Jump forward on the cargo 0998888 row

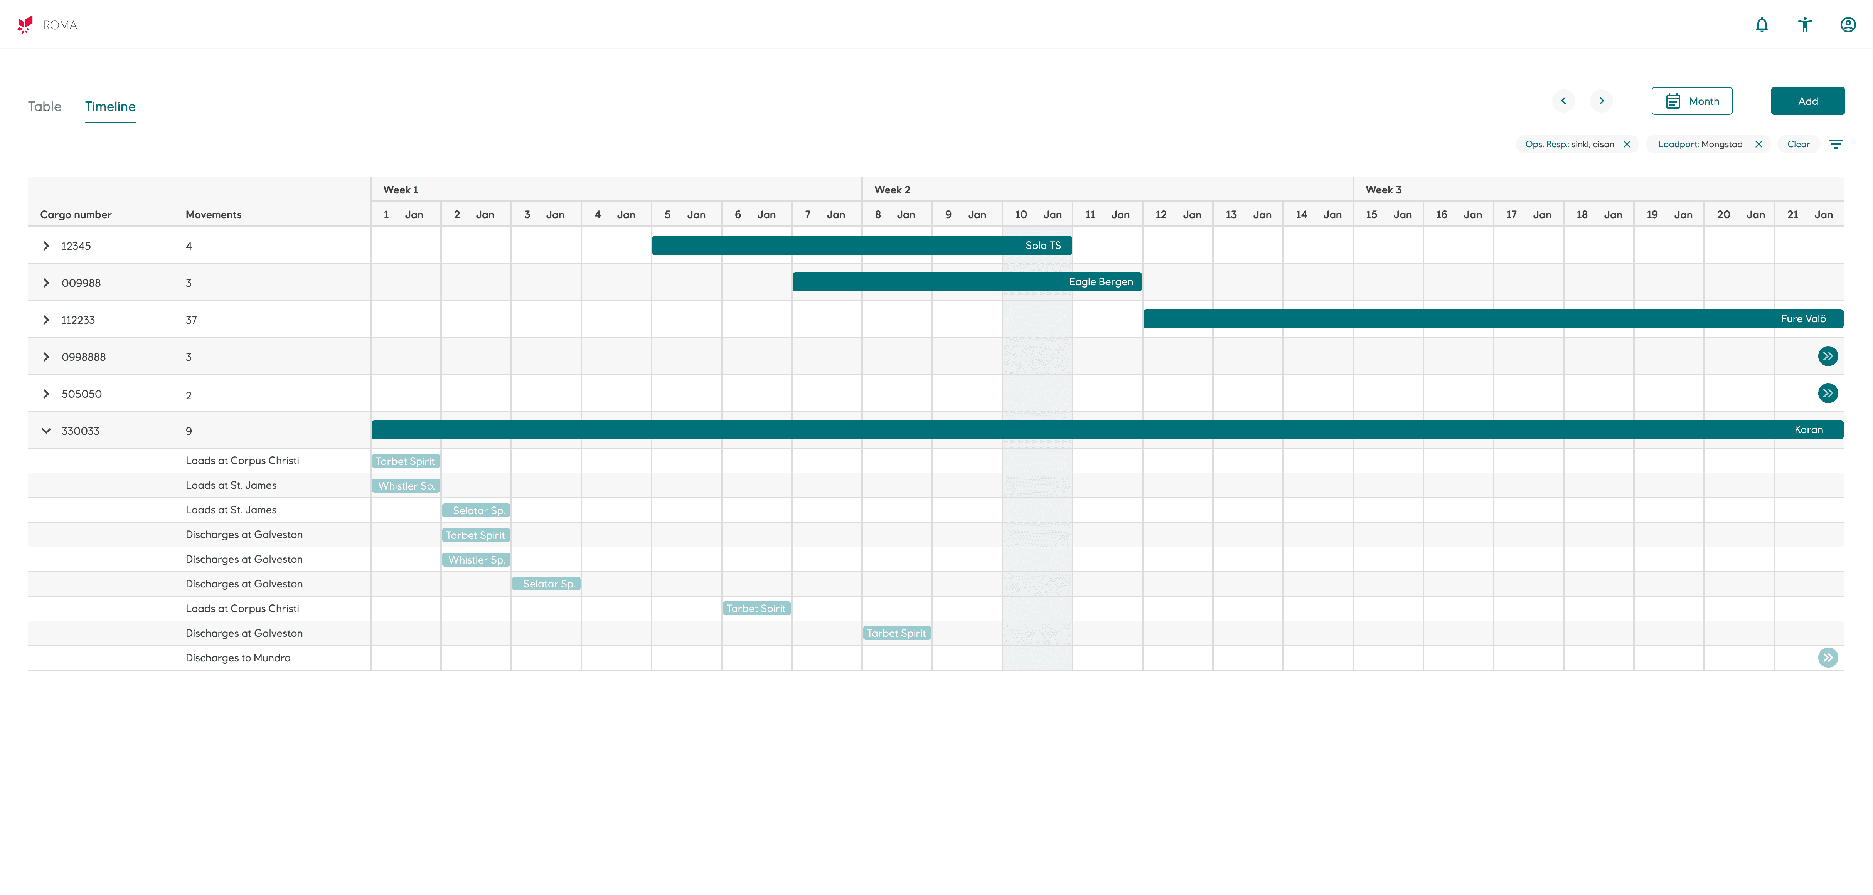coord(1827,356)
